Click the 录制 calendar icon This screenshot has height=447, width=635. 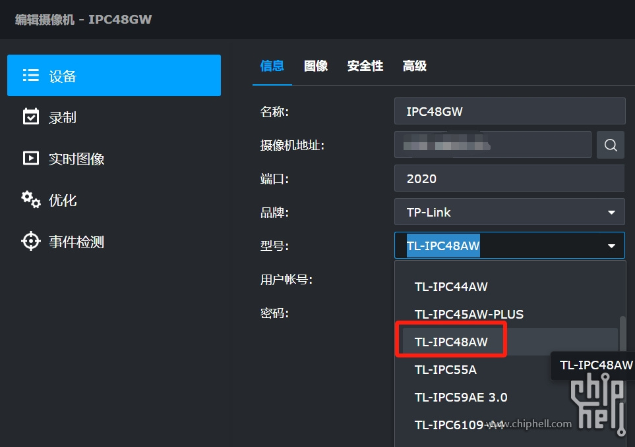click(31, 117)
